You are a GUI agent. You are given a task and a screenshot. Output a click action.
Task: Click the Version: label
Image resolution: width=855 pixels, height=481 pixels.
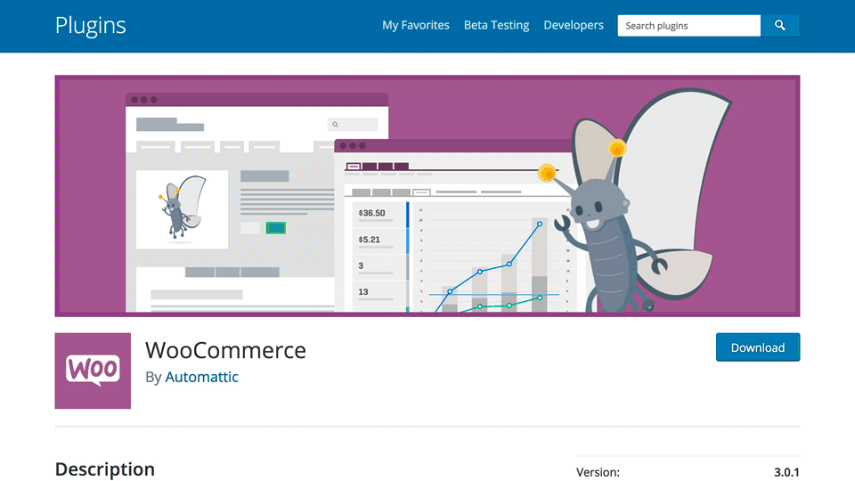click(598, 472)
